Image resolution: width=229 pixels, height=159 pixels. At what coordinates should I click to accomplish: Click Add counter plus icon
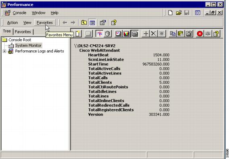(146, 34)
